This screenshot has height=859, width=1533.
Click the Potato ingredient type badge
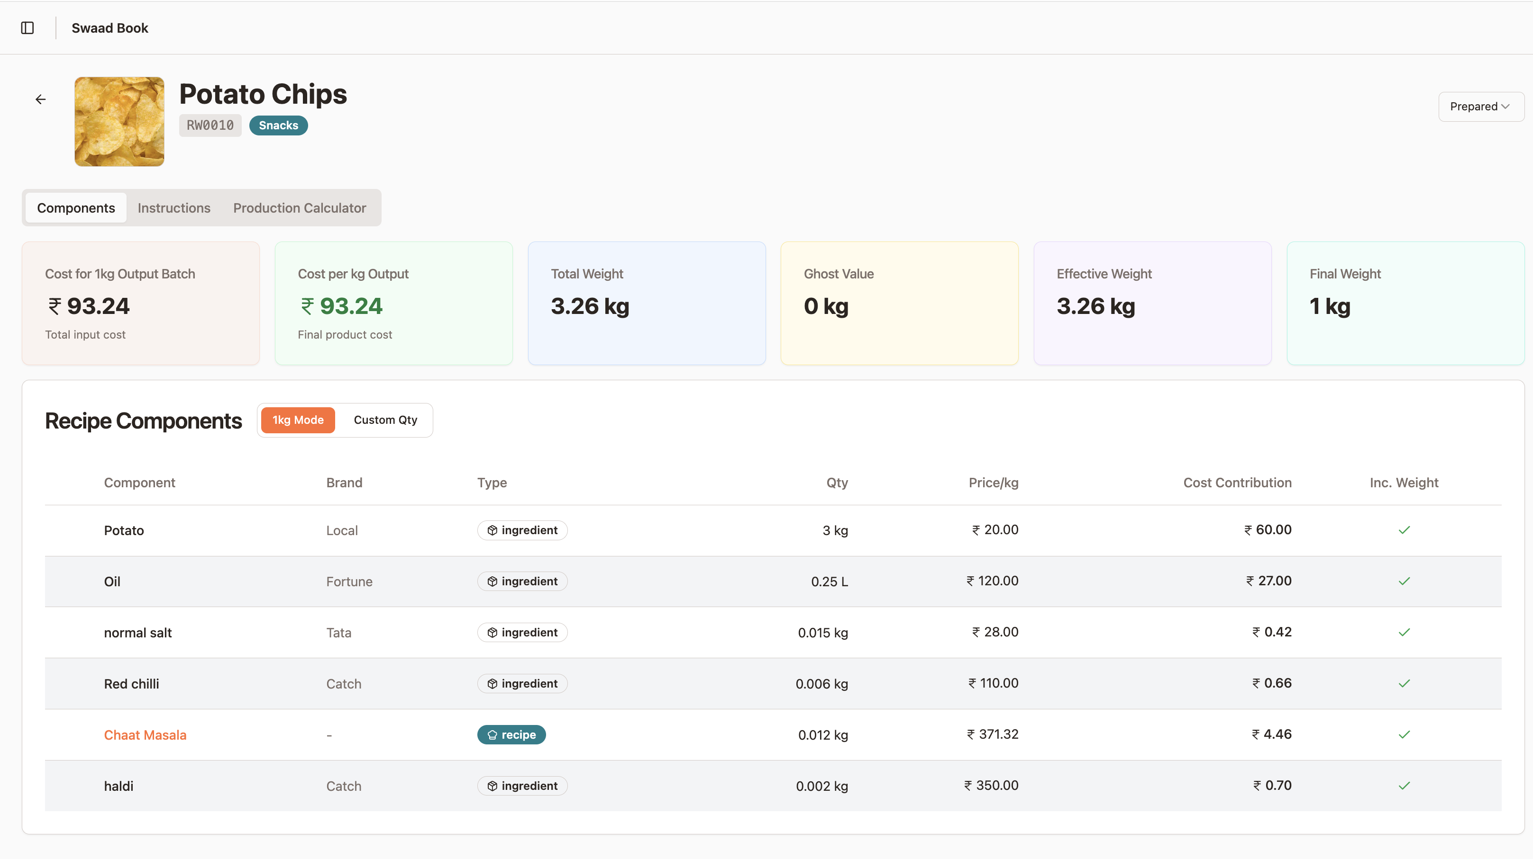pyautogui.click(x=522, y=530)
